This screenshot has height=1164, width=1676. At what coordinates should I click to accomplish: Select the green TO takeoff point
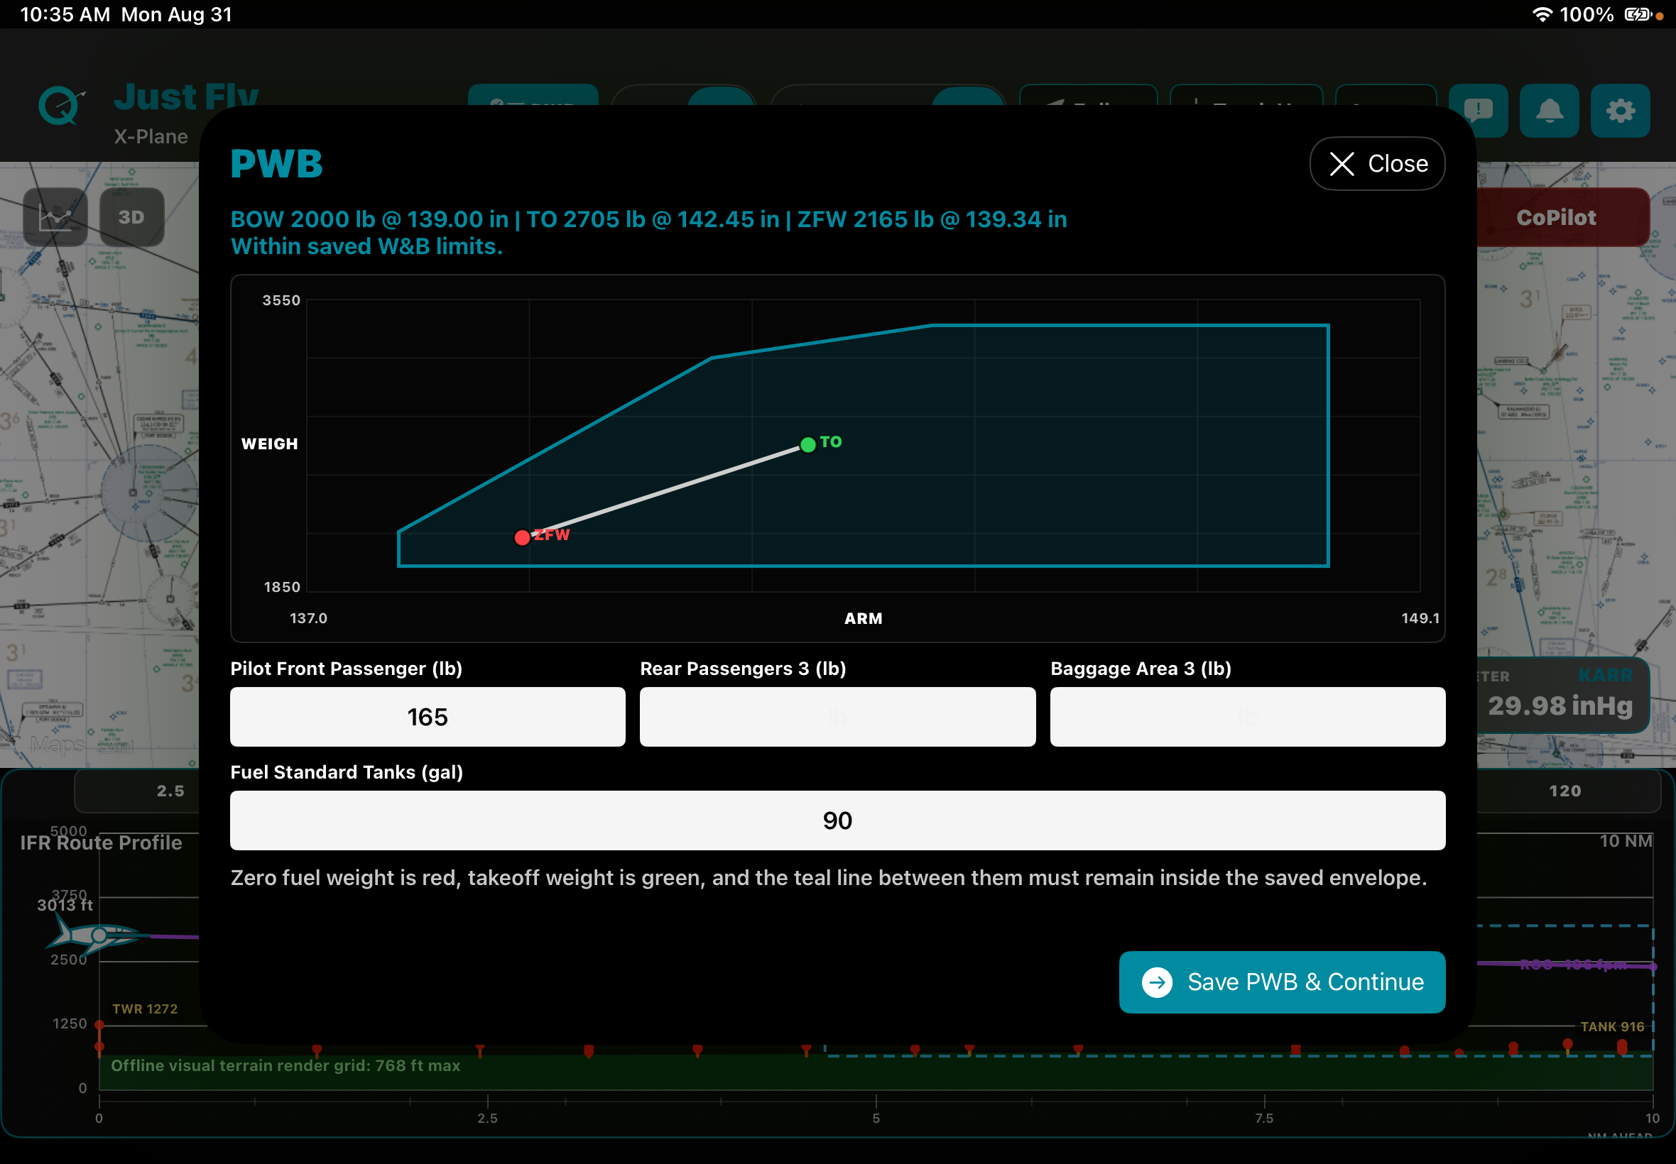tap(807, 445)
